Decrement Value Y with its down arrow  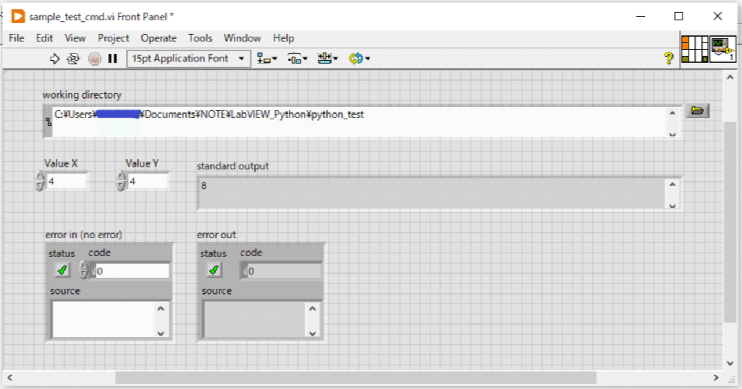[120, 184]
